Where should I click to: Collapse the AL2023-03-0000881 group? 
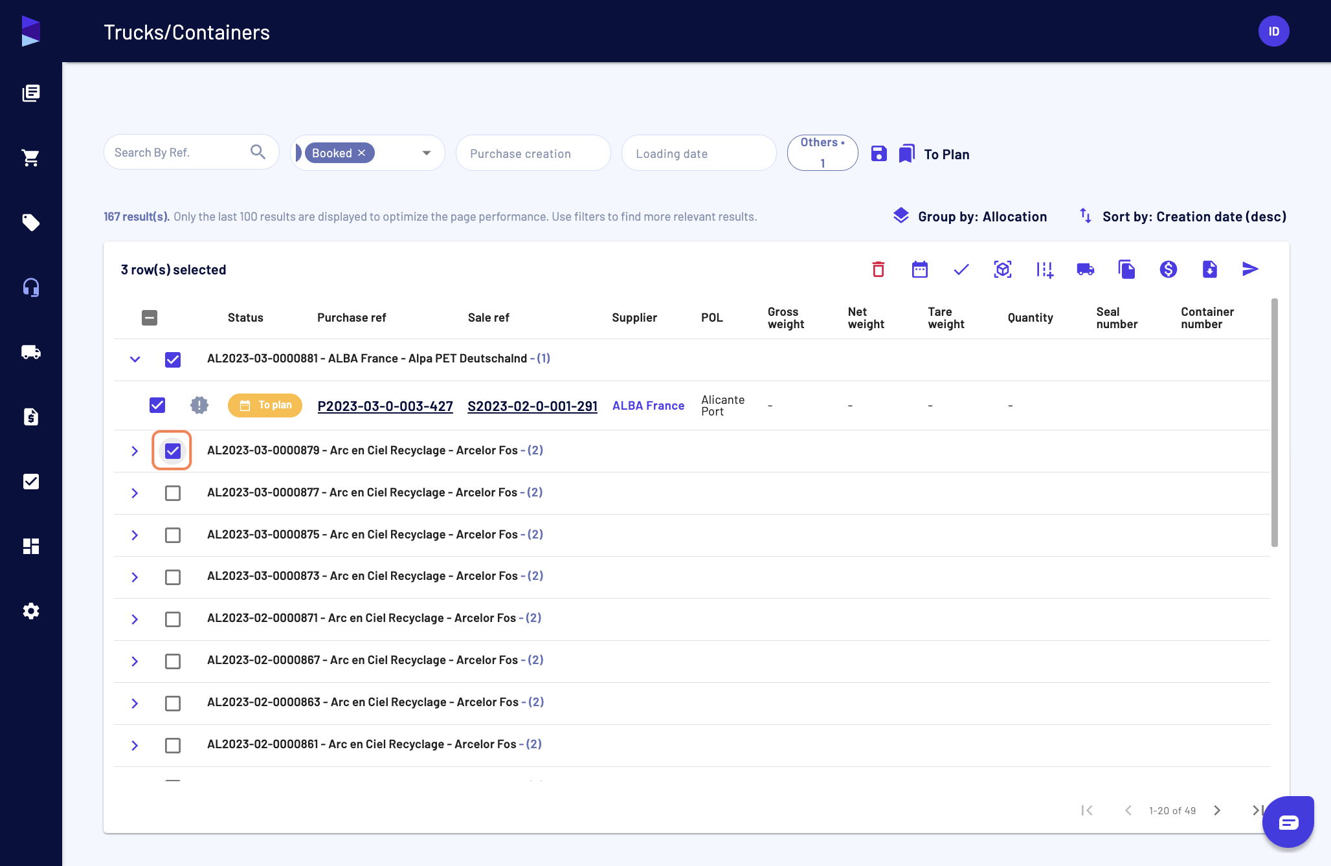135,359
